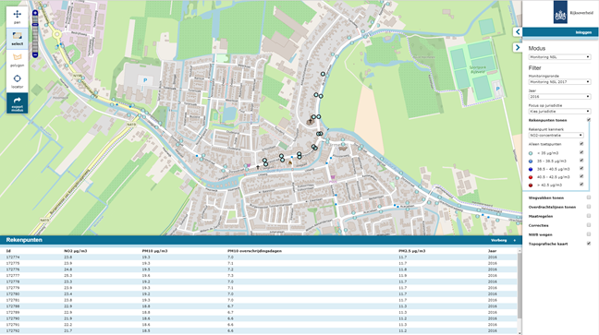
Task: Open the Jaar dropdown showing 2016
Action: pyautogui.click(x=559, y=97)
